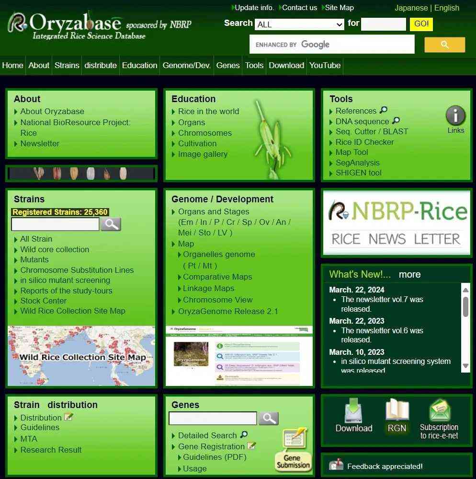The image size is (476, 479).
Task: Open the Site Map link in header
Action: pyautogui.click(x=340, y=8)
